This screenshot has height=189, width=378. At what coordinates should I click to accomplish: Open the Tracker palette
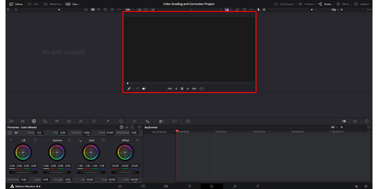pyautogui.click(x=134, y=121)
